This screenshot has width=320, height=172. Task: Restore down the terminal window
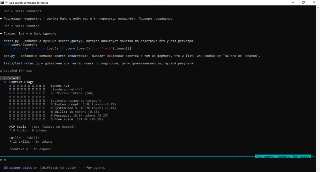(303, 2)
